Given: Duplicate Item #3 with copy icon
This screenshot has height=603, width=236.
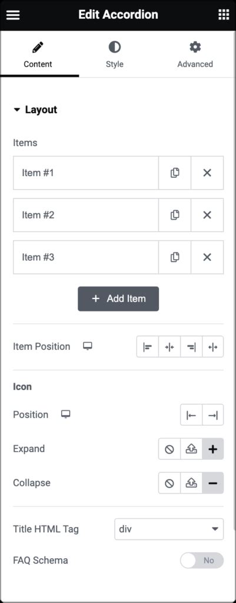Looking at the screenshot, I should pyautogui.click(x=175, y=257).
